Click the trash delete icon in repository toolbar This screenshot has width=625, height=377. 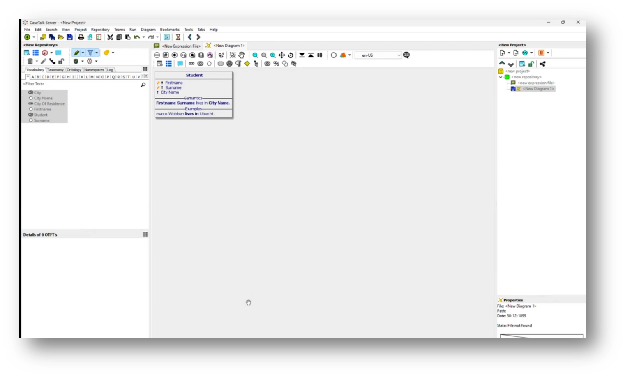coord(30,61)
